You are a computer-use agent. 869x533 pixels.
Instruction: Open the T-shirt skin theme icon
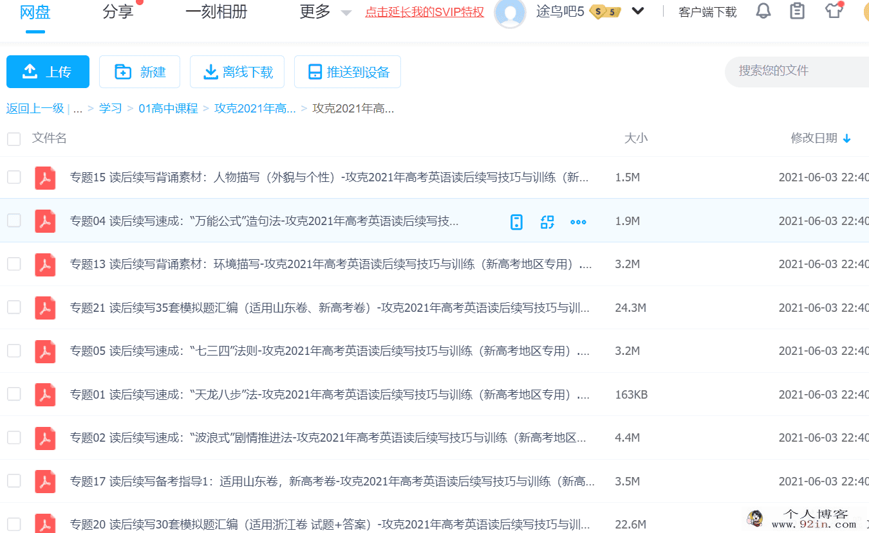[834, 11]
